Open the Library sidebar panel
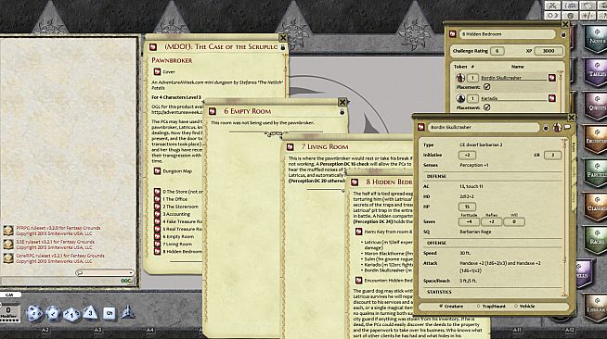This screenshot has width=607, height=339. (596, 308)
